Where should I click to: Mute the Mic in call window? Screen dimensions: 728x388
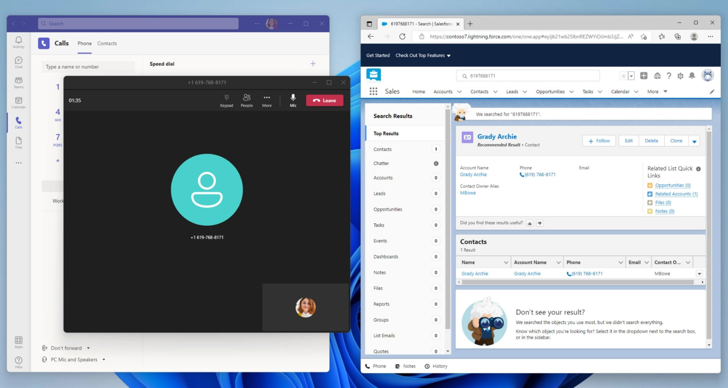pos(293,100)
